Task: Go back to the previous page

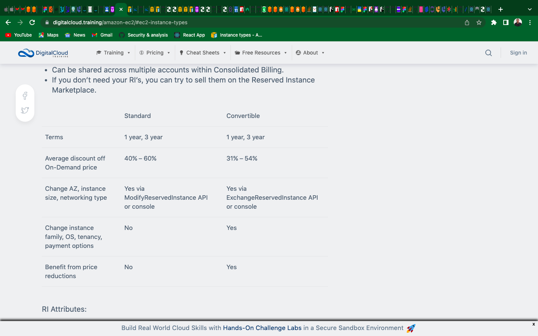Action: point(8,22)
